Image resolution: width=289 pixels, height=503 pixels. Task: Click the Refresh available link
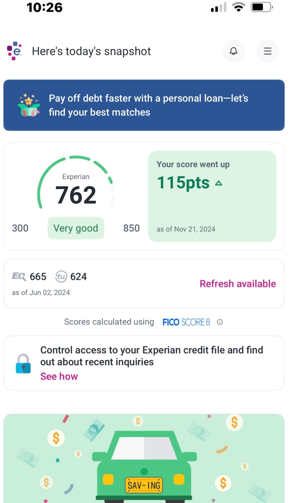pos(238,284)
